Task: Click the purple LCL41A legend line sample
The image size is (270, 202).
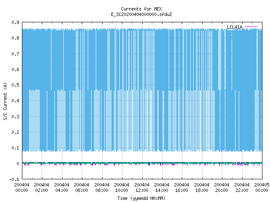Action: [x=251, y=27]
